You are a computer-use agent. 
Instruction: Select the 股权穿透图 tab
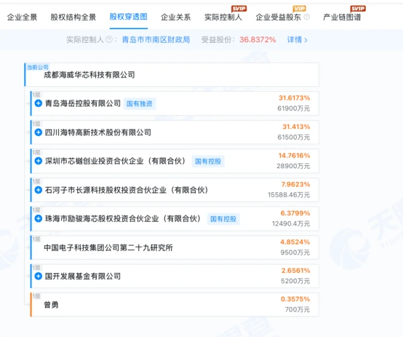128,17
